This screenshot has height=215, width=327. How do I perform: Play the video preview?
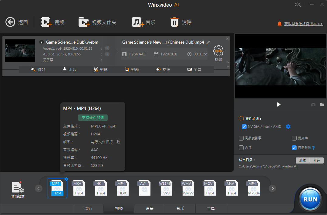point(278,104)
